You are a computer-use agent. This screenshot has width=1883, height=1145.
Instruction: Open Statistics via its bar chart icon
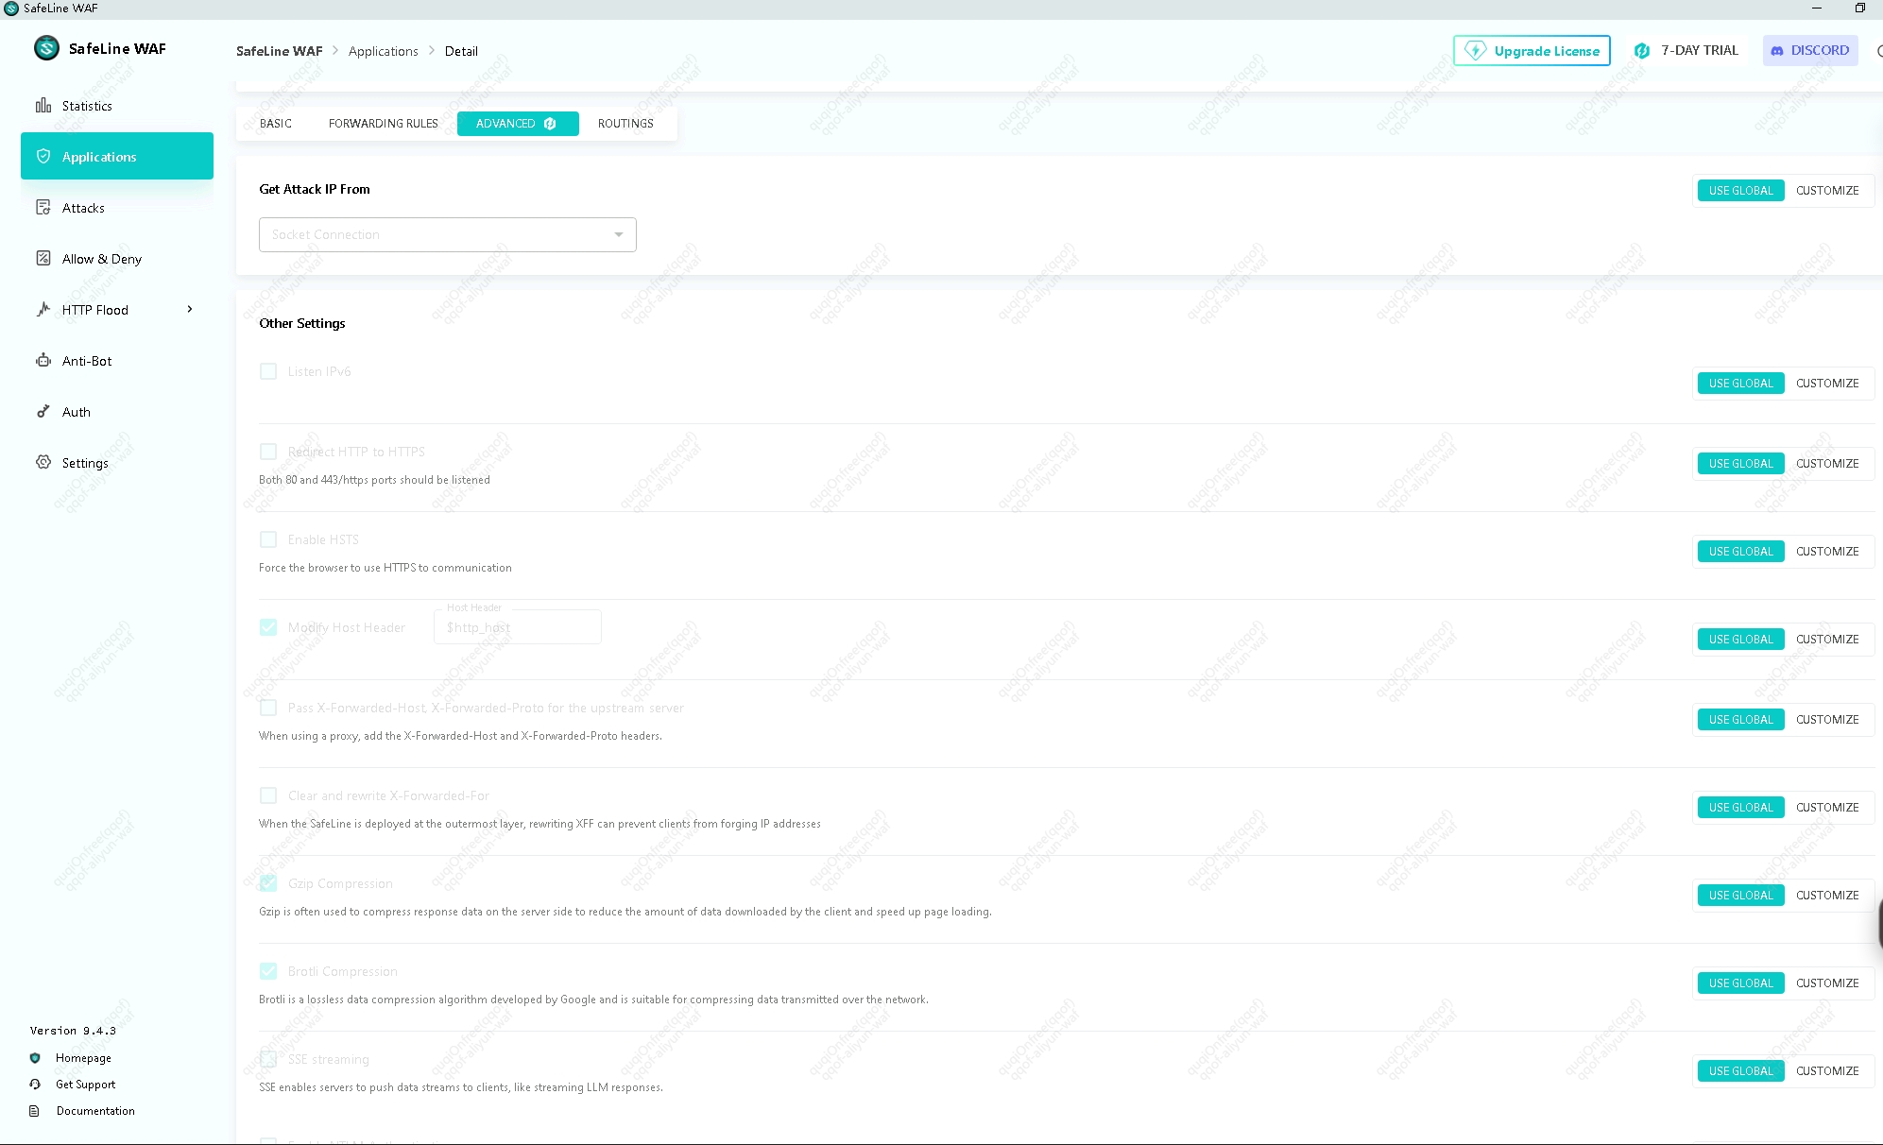(43, 105)
